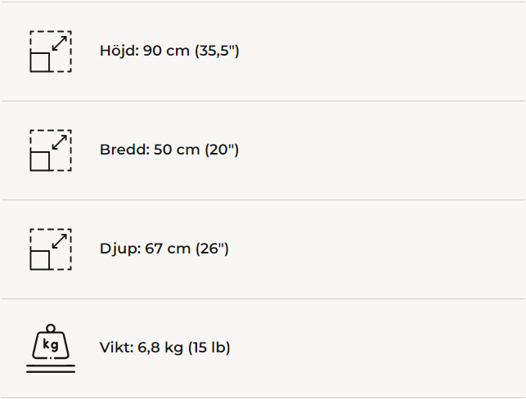Click the height dimension icon beside Höjd

click(x=50, y=52)
